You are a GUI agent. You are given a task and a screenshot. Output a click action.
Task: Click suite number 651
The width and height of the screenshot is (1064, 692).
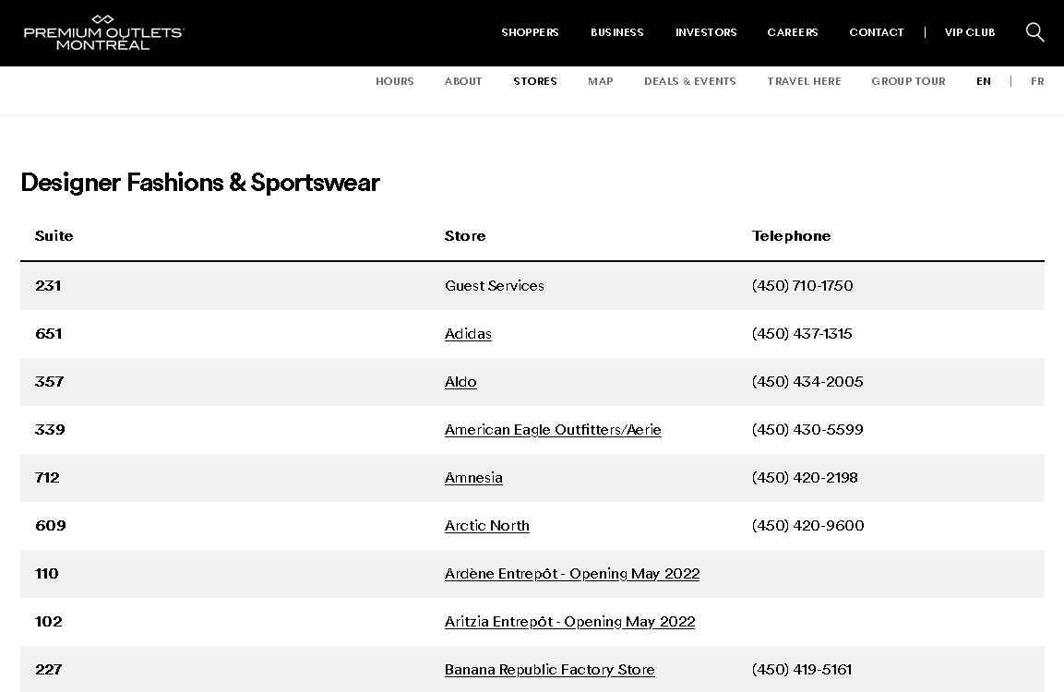pyautogui.click(x=49, y=334)
